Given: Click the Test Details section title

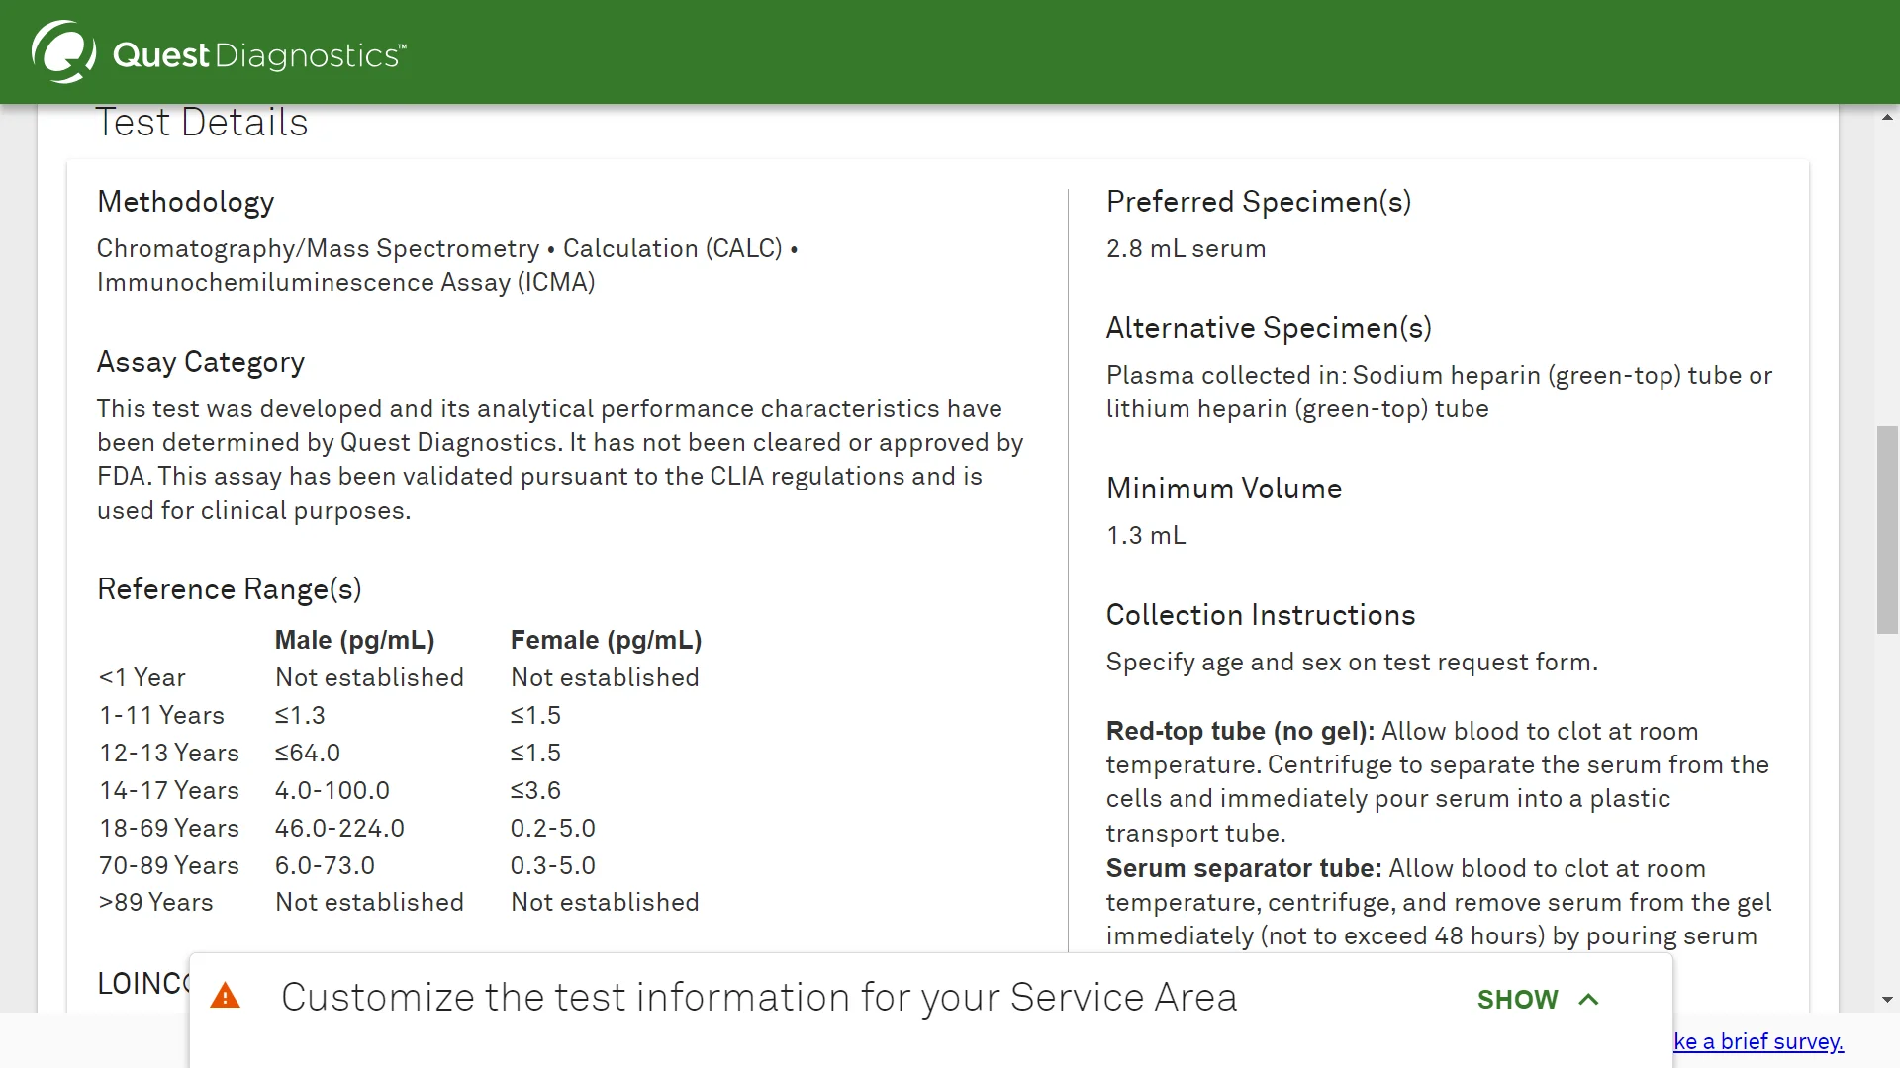Looking at the screenshot, I should click(x=202, y=123).
